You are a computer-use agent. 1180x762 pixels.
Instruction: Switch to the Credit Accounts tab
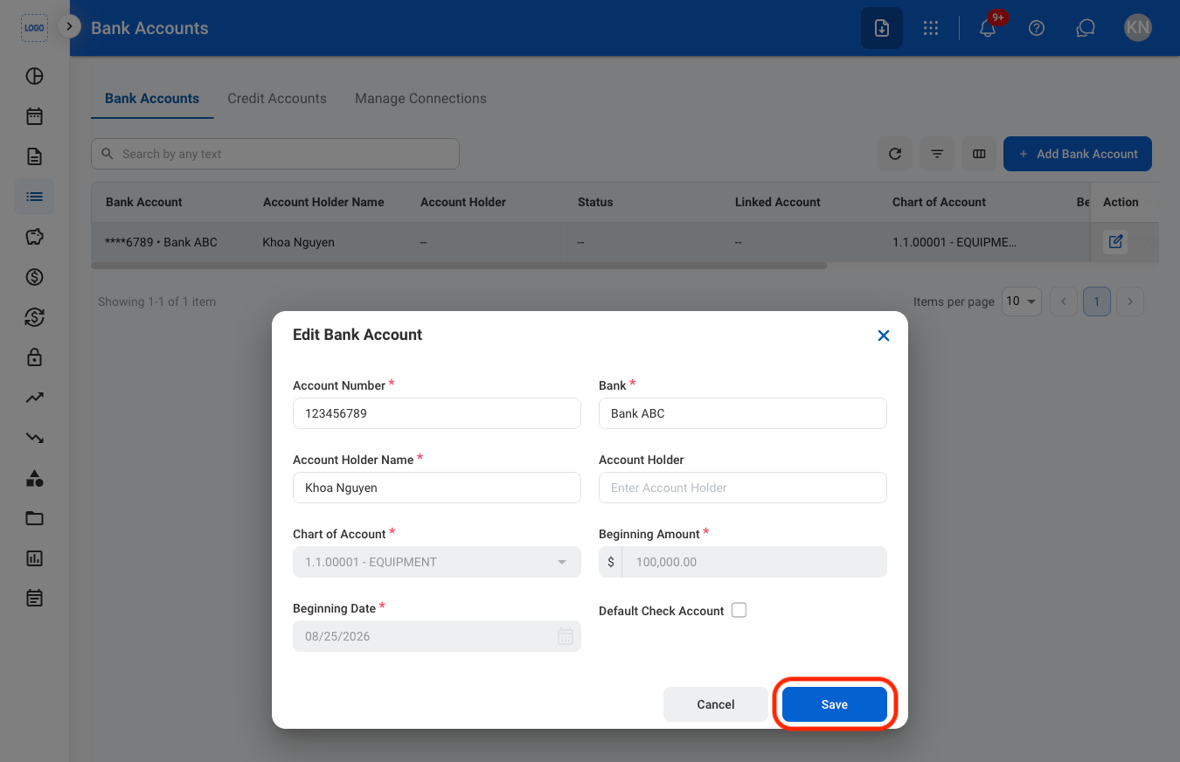click(x=277, y=99)
